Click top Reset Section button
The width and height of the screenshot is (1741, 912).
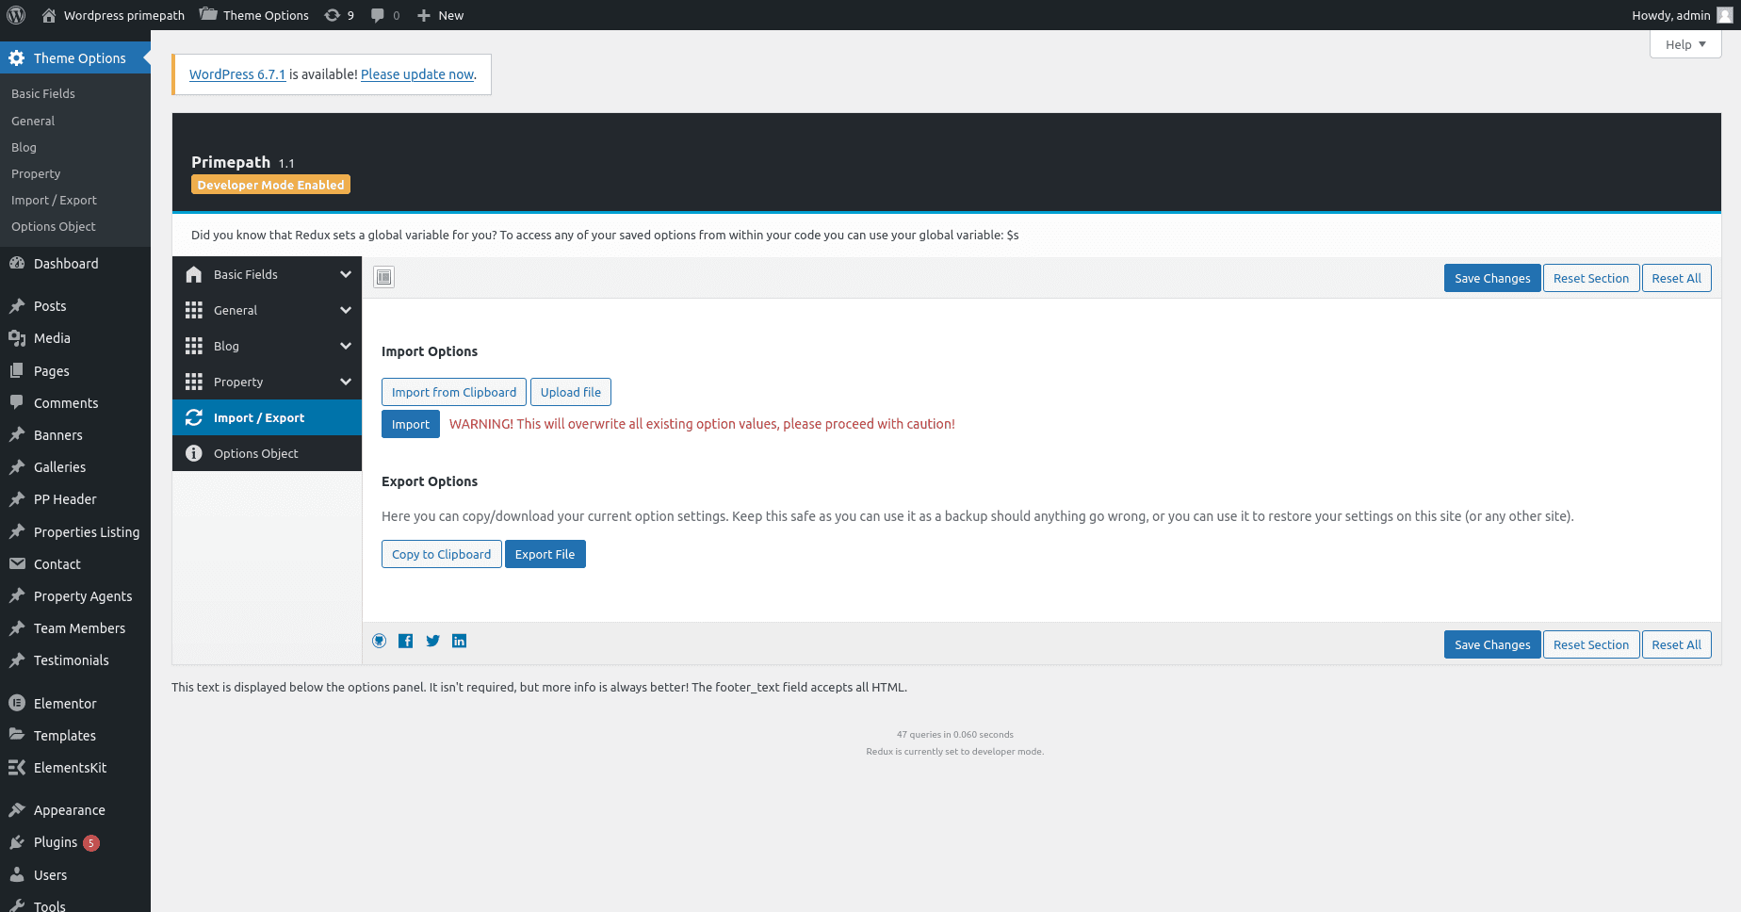click(x=1591, y=278)
